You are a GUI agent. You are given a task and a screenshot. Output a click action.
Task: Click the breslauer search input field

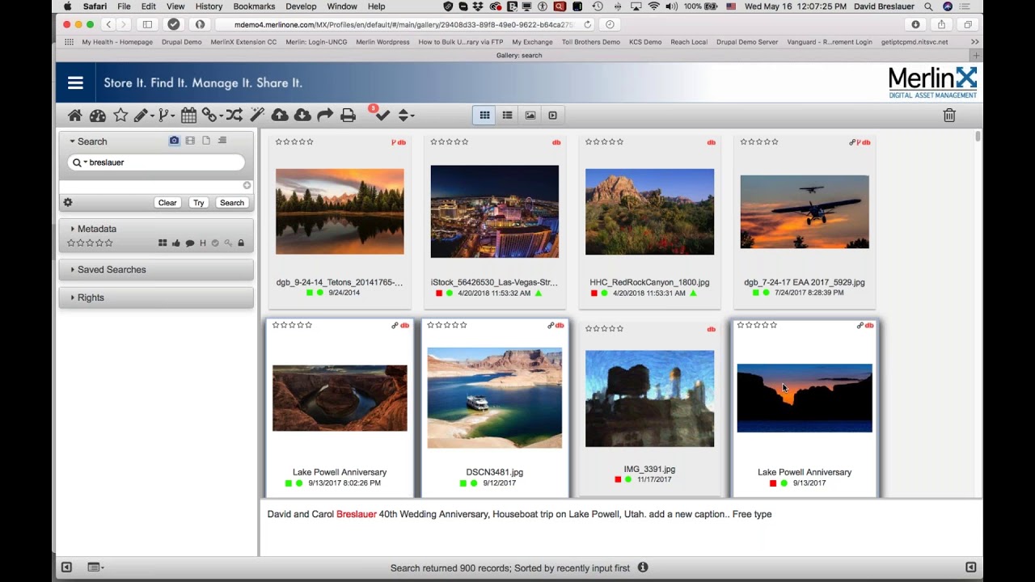tap(156, 162)
